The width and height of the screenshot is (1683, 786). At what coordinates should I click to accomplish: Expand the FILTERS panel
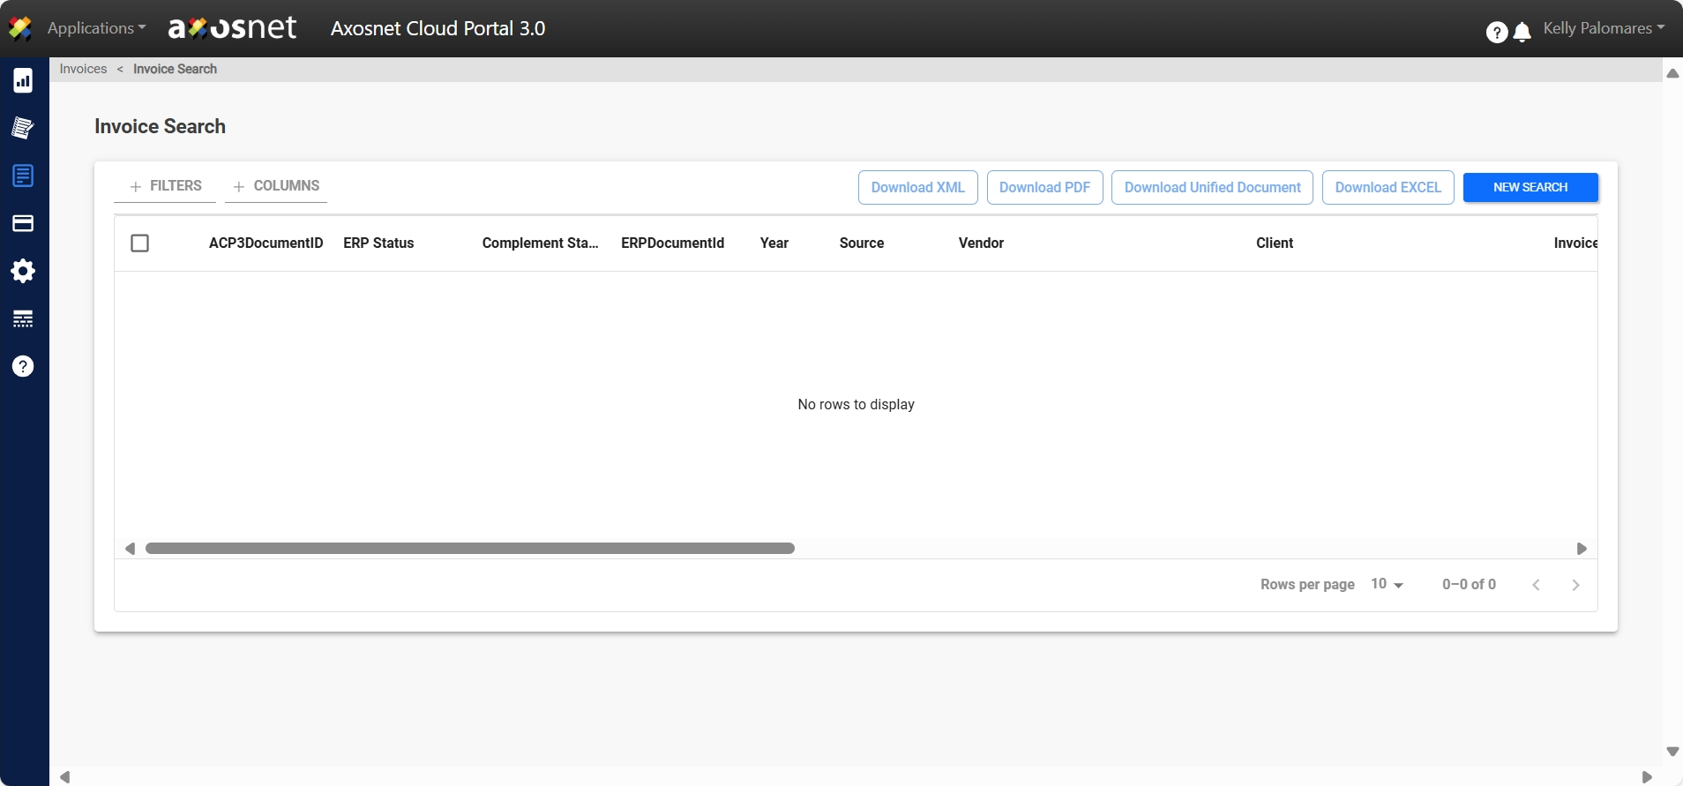pyautogui.click(x=165, y=186)
